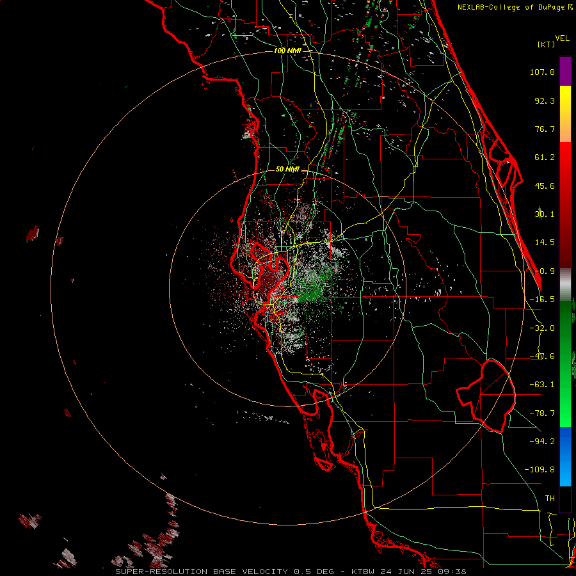The width and height of the screenshot is (576, 576).
Task: Click the yellow segment of velocity color bar
Action: pyautogui.click(x=565, y=114)
